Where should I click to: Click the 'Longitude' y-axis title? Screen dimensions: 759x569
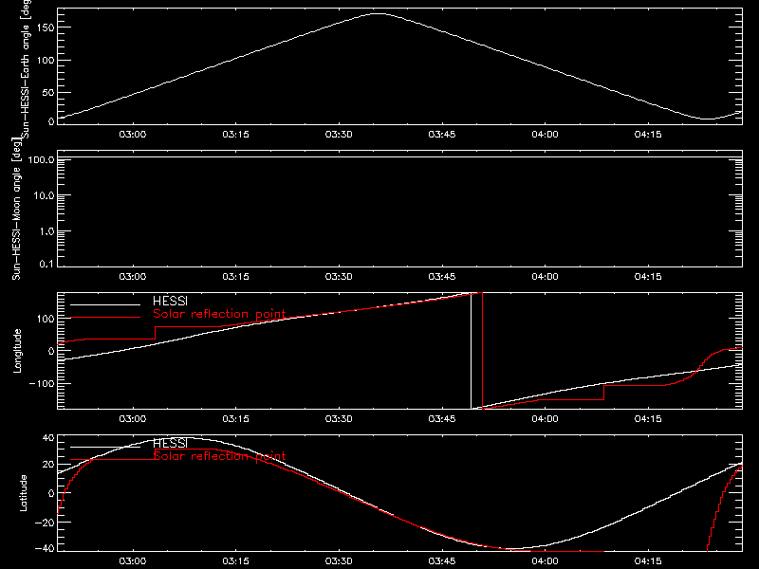(x=17, y=351)
